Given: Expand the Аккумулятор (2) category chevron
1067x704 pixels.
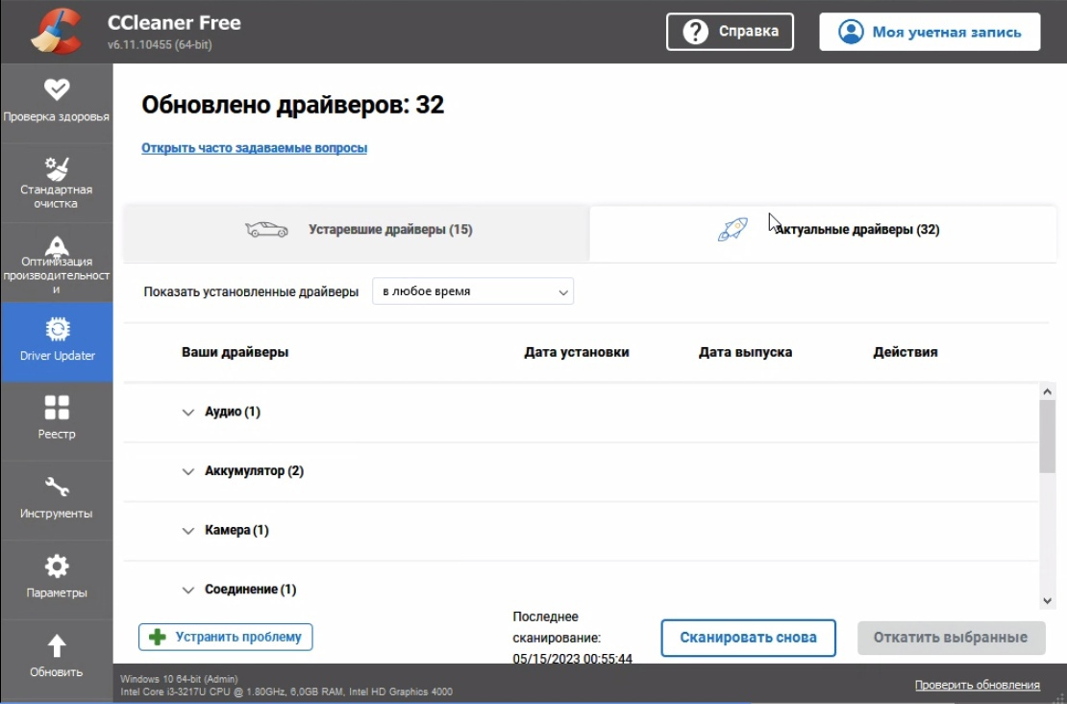Looking at the screenshot, I should pyautogui.click(x=187, y=471).
